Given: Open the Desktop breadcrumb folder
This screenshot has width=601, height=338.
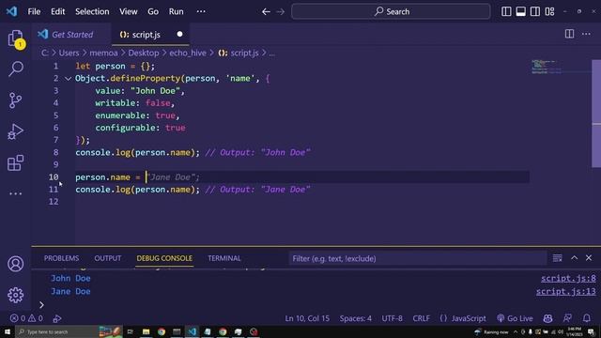Looking at the screenshot, I should 144,54.
